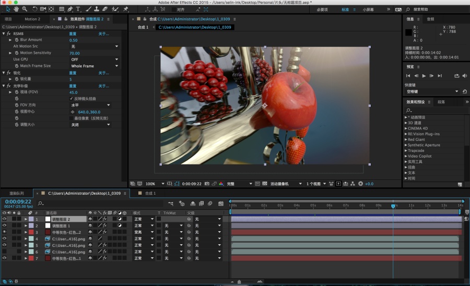Screen dimensions: 470x286
Task: Open the Match Frame Size dropdown
Action: [x=95, y=66]
